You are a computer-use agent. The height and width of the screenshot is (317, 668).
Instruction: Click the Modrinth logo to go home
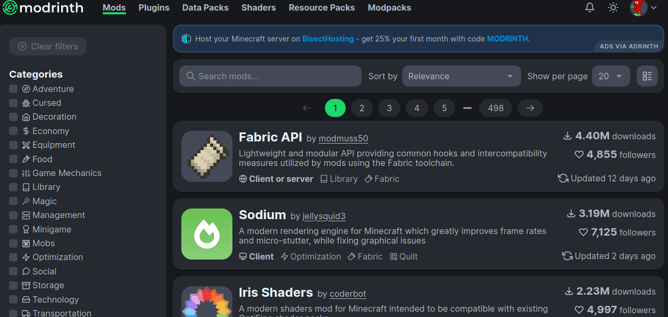[43, 8]
